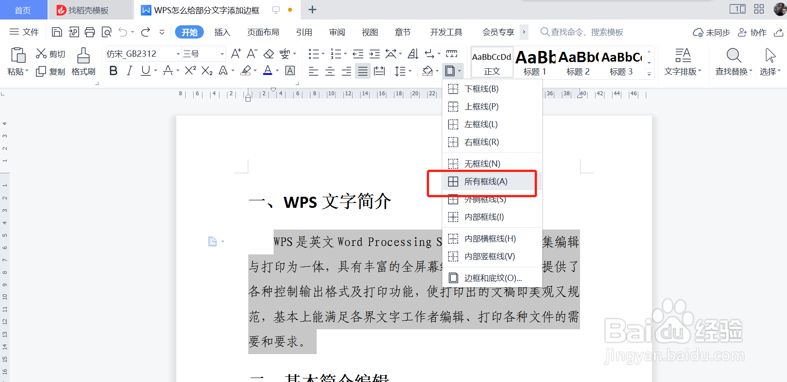Viewport: 787px width, 382px height.
Task: Expand the bullet list dropdown arrow
Action: click(323, 54)
